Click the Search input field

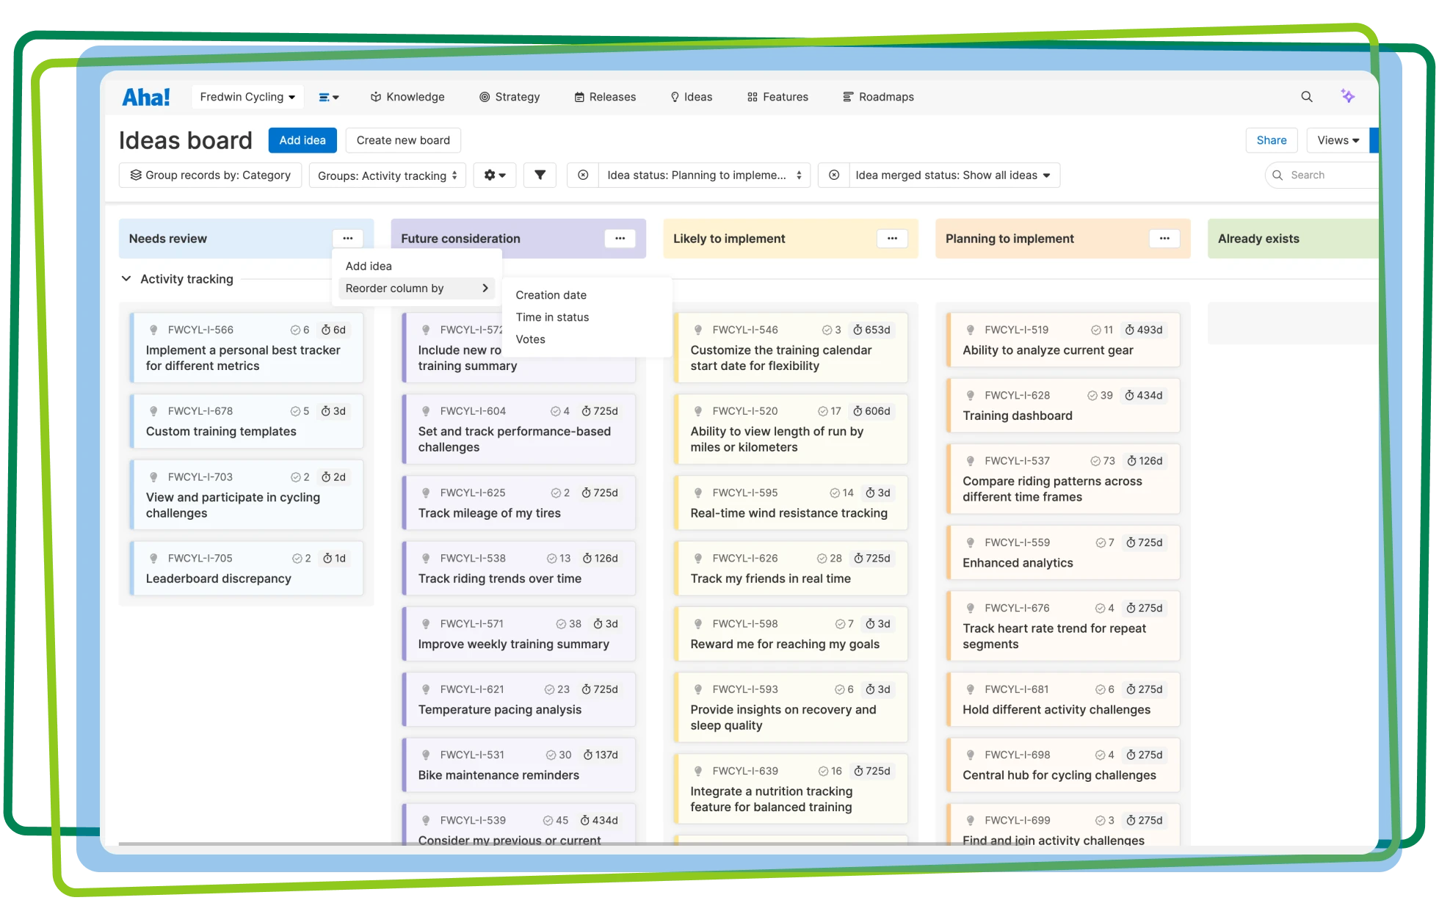pos(1322,175)
